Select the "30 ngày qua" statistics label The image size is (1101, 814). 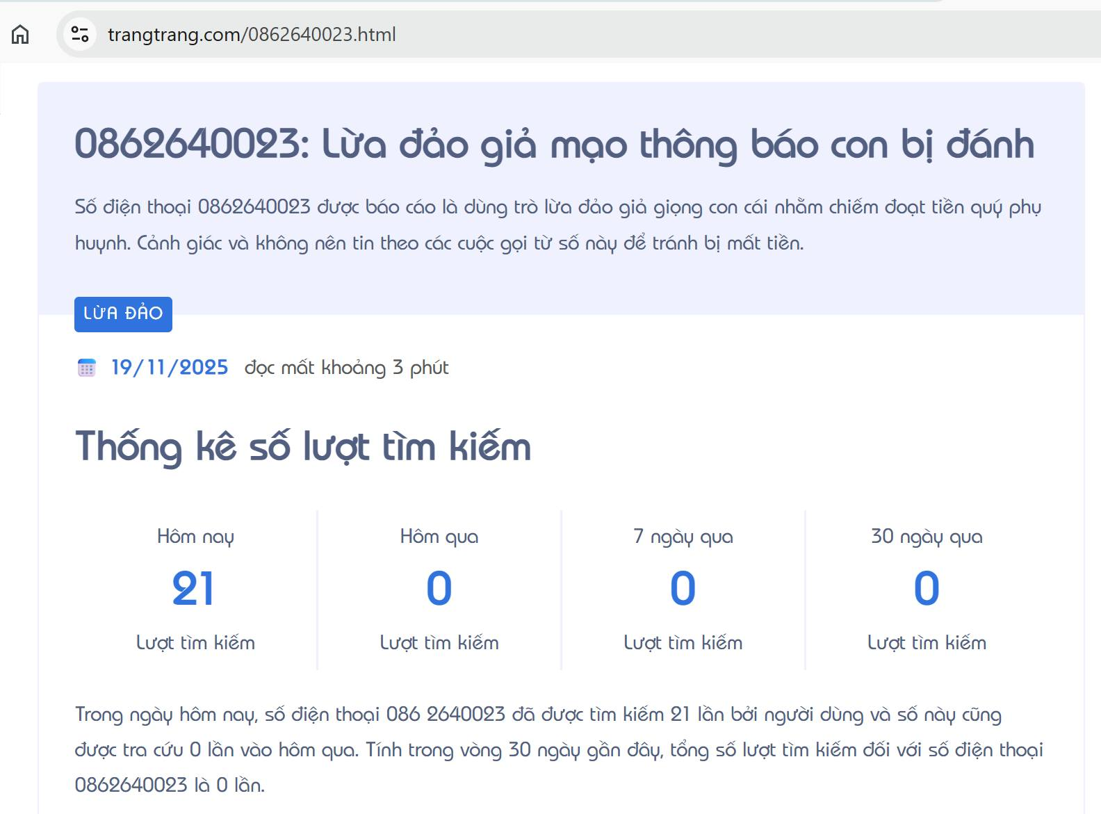(x=927, y=537)
